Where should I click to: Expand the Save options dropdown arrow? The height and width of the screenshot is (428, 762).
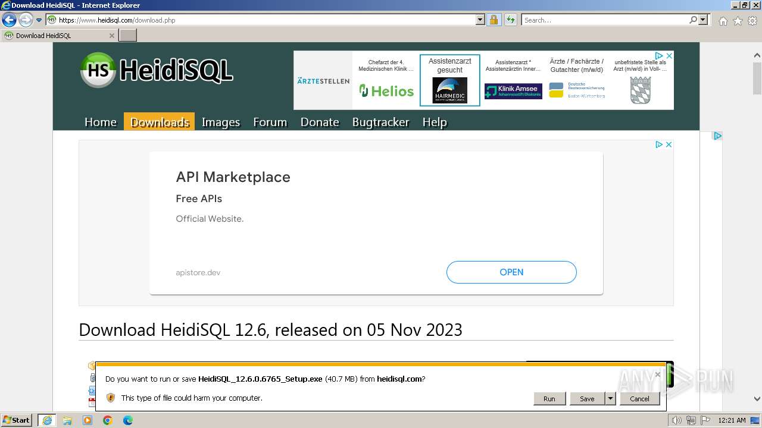pyautogui.click(x=610, y=399)
